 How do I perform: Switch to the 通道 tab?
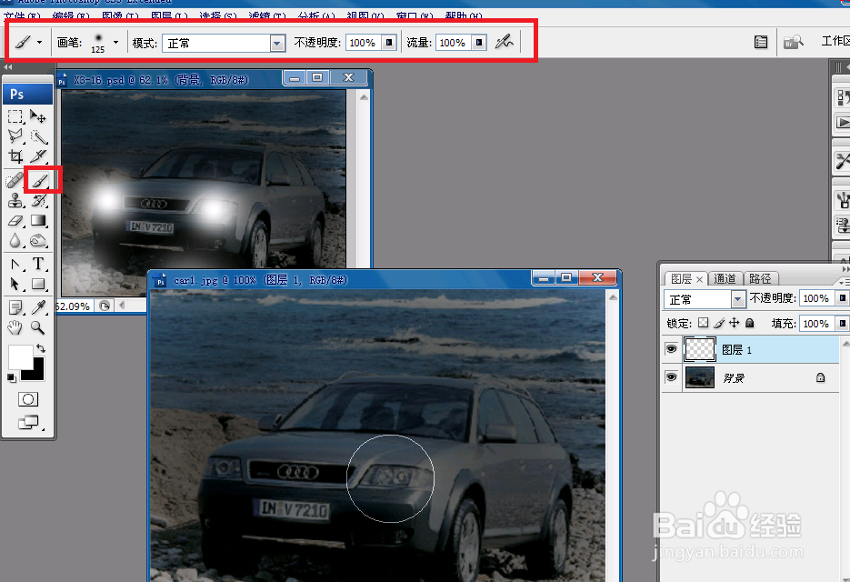tap(725, 279)
